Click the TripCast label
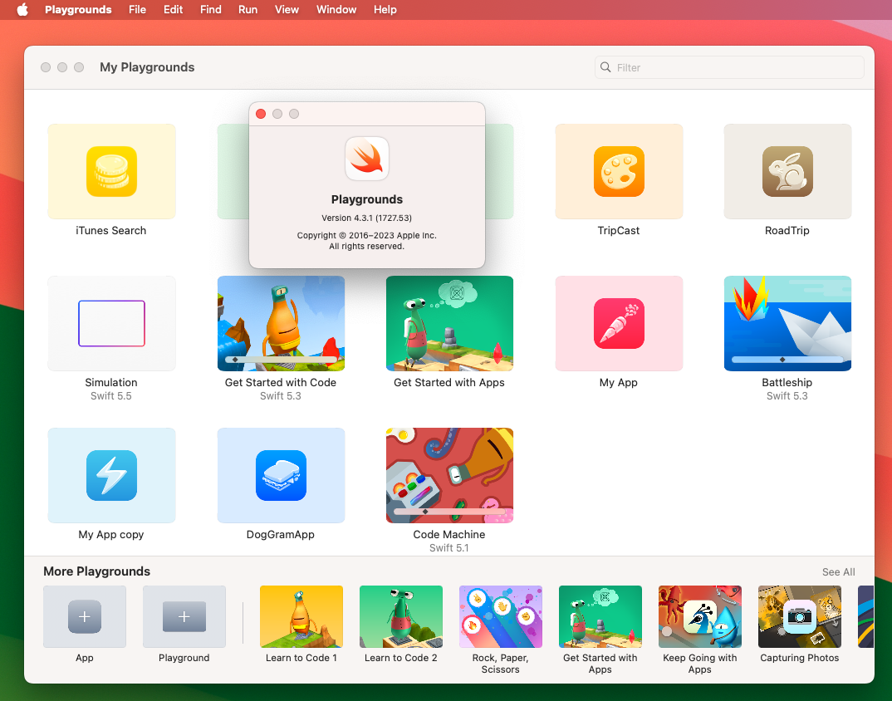 (x=619, y=230)
